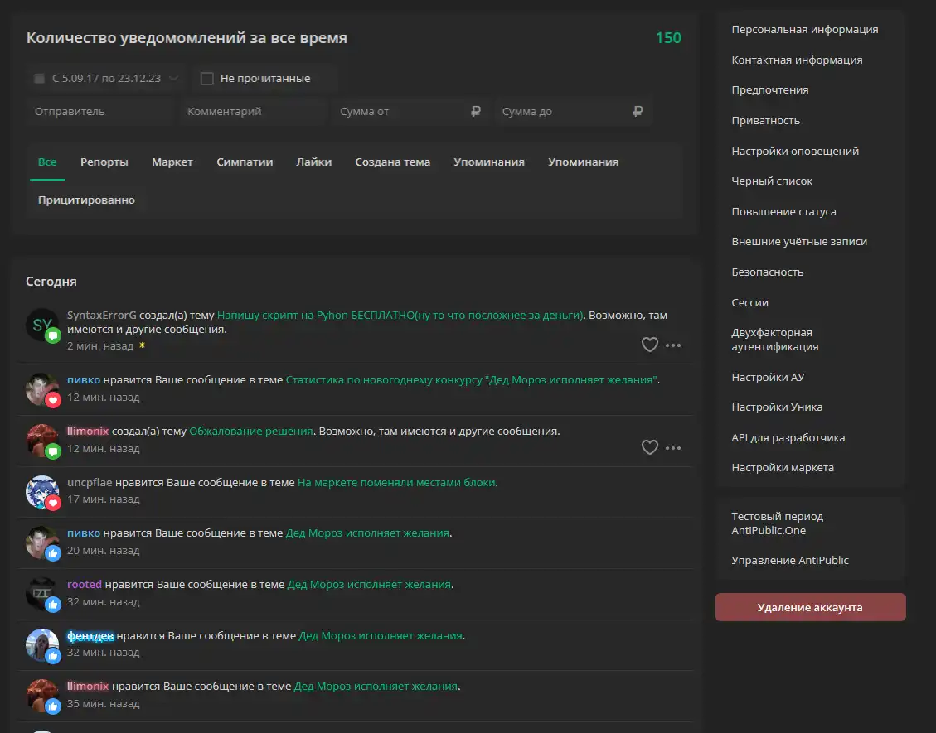Image resolution: width=936 pixels, height=733 pixels.
Task: Click into the Сумма до field
Action: point(573,112)
